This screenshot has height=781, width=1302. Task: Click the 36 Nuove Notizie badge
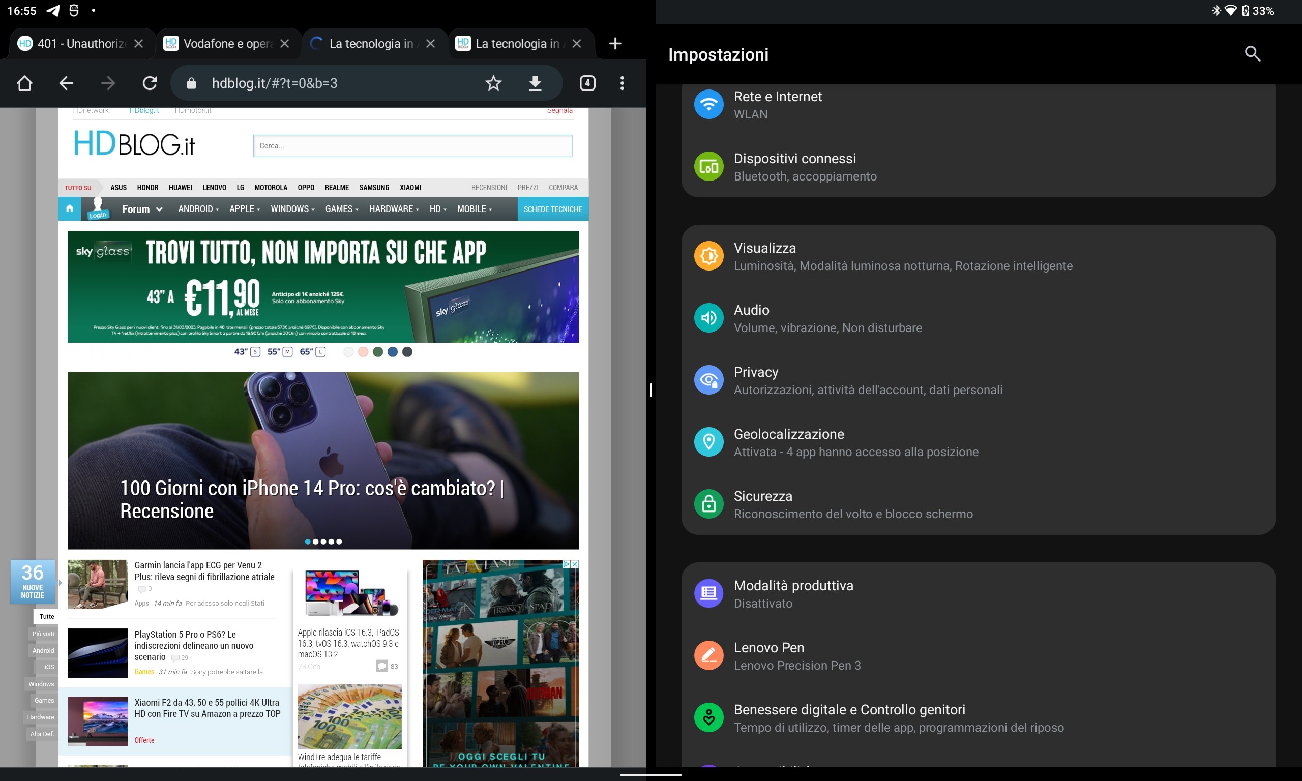(x=33, y=582)
